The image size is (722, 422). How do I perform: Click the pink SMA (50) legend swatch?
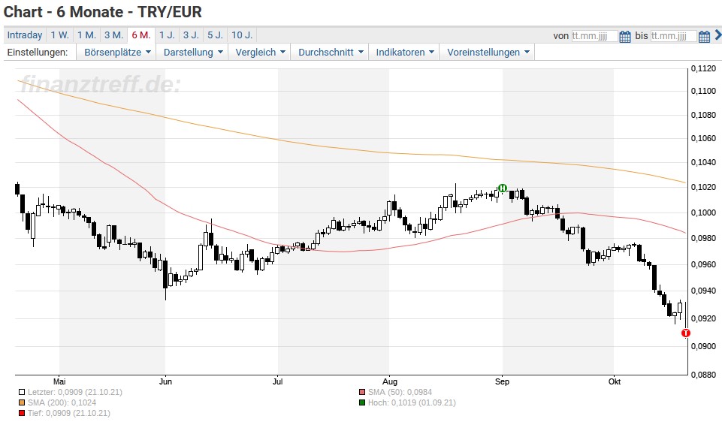pyautogui.click(x=362, y=393)
